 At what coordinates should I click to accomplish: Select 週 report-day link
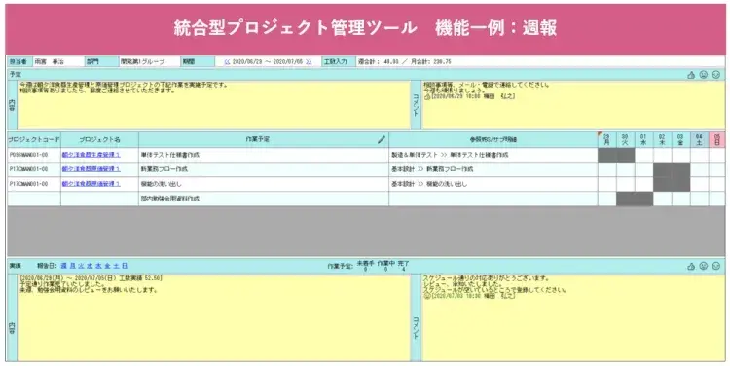click(64, 266)
